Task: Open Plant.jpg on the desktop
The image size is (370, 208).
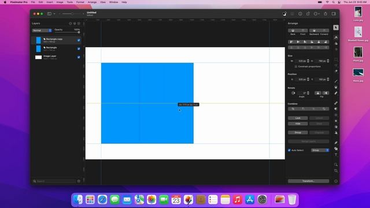Action: click(358, 54)
